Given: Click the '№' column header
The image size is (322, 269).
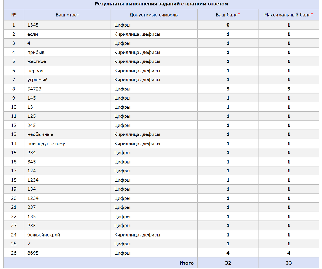Looking at the screenshot, I should coord(14,15).
